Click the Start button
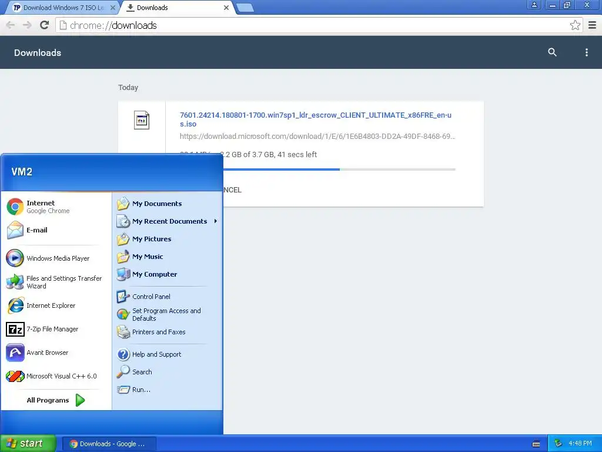 28,444
